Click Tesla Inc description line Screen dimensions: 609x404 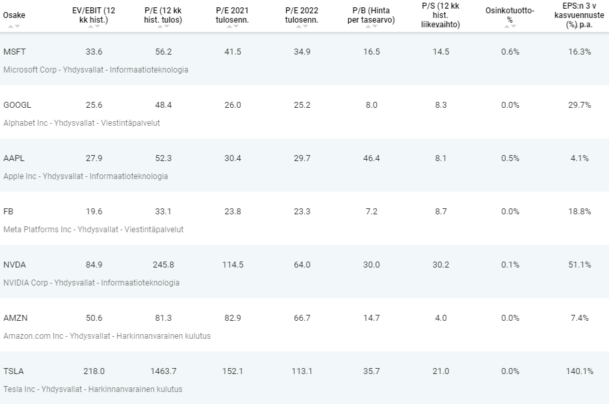(93, 389)
